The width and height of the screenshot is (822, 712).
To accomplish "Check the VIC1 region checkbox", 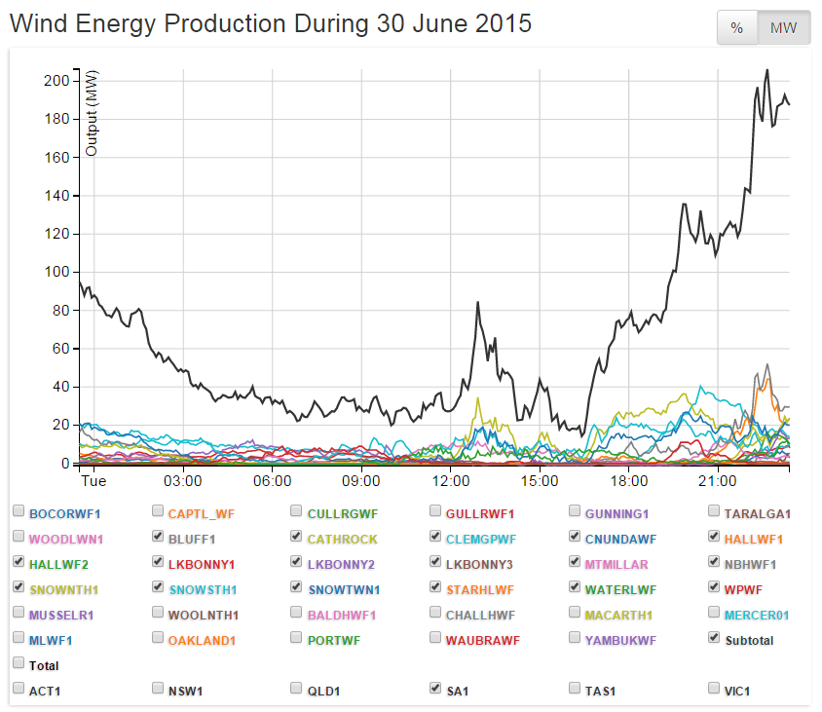I will pos(715,689).
